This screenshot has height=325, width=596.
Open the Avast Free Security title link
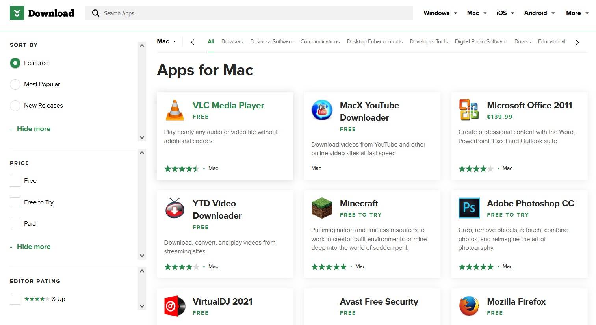[x=379, y=301]
